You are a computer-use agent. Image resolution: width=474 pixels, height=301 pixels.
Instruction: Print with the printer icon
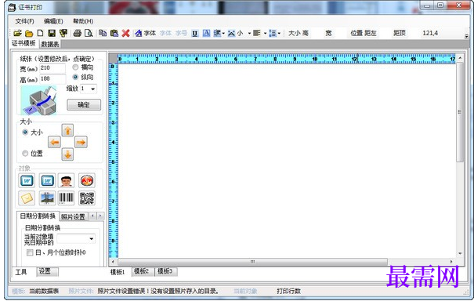(78, 33)
